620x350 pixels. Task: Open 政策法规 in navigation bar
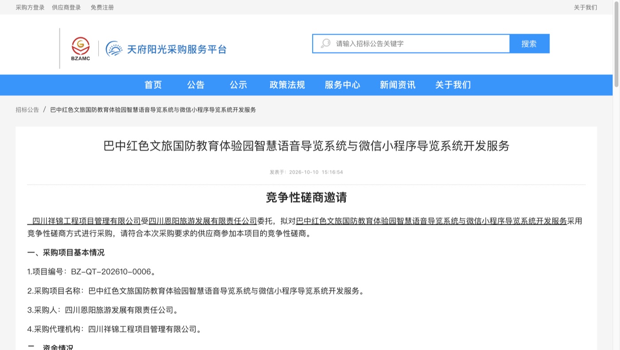287,85
